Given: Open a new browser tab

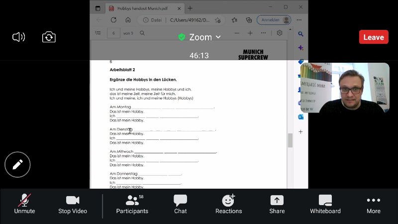Looking at the screenshot, I should (x=190, y=8).
